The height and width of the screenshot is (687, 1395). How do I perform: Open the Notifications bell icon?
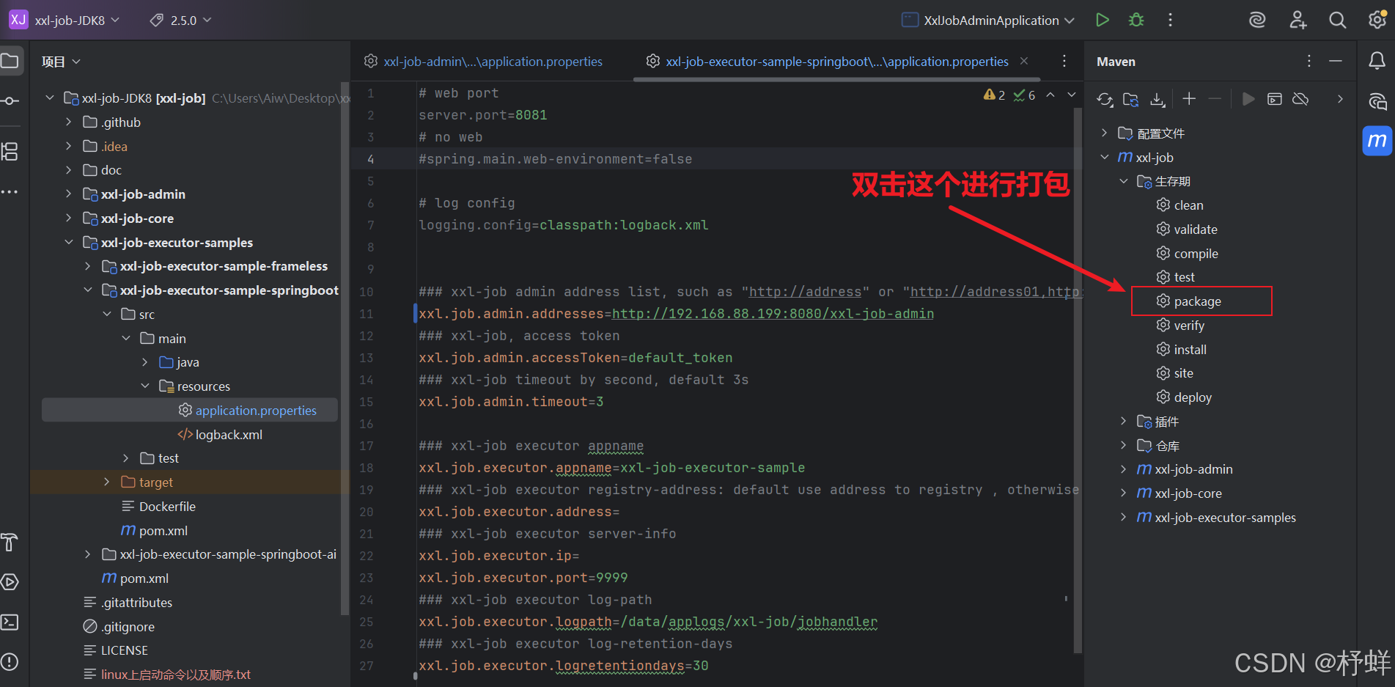coord(1377,61)
